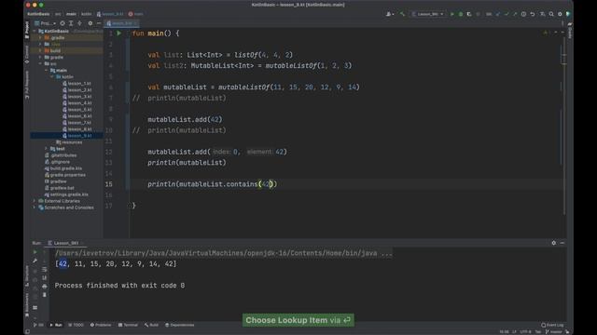Open Run panel settings gear
Screen dimensions: 597x335
point(553,243)
